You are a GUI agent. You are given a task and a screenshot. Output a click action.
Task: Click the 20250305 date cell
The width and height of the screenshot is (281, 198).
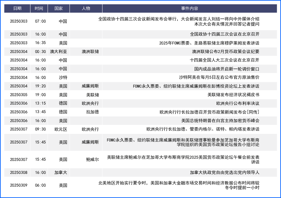pyautogui.click(x=19, y=95)
